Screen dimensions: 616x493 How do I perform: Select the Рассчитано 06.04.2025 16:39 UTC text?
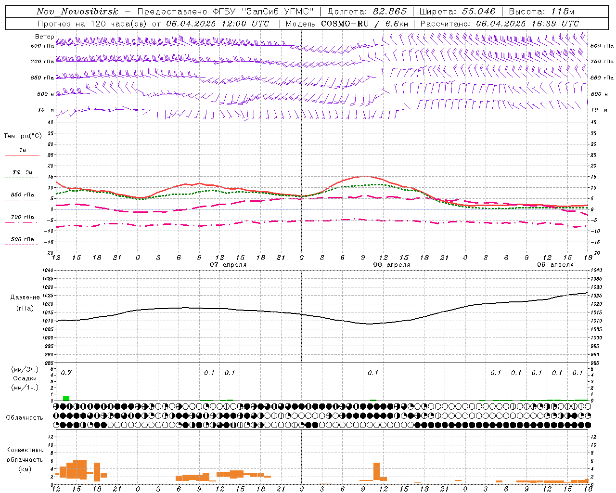[x=500, y=24]
